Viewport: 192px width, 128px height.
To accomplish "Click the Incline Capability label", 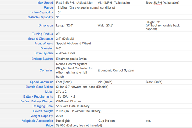I will [x=41, y=12].
